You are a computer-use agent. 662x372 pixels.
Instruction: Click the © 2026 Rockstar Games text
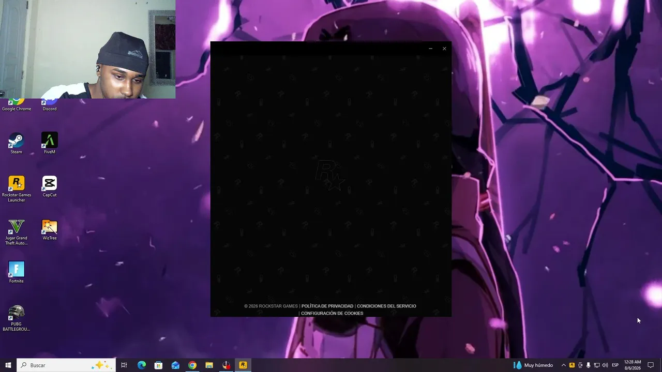click(x=271, y=306)
